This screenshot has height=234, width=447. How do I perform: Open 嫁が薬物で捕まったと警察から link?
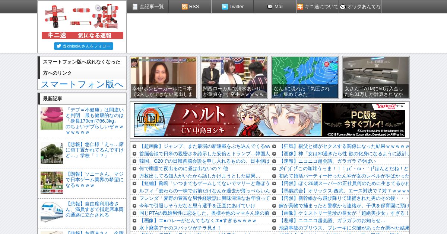pyautogui.click(x=344, y=206)
